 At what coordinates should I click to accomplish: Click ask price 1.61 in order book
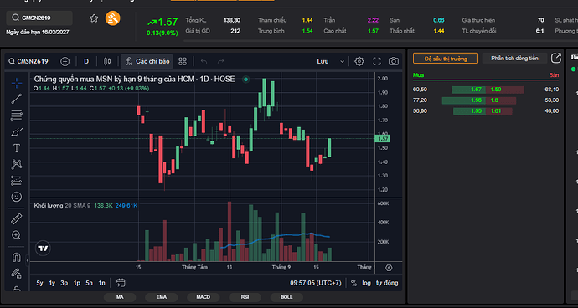[x=496, y=110]
